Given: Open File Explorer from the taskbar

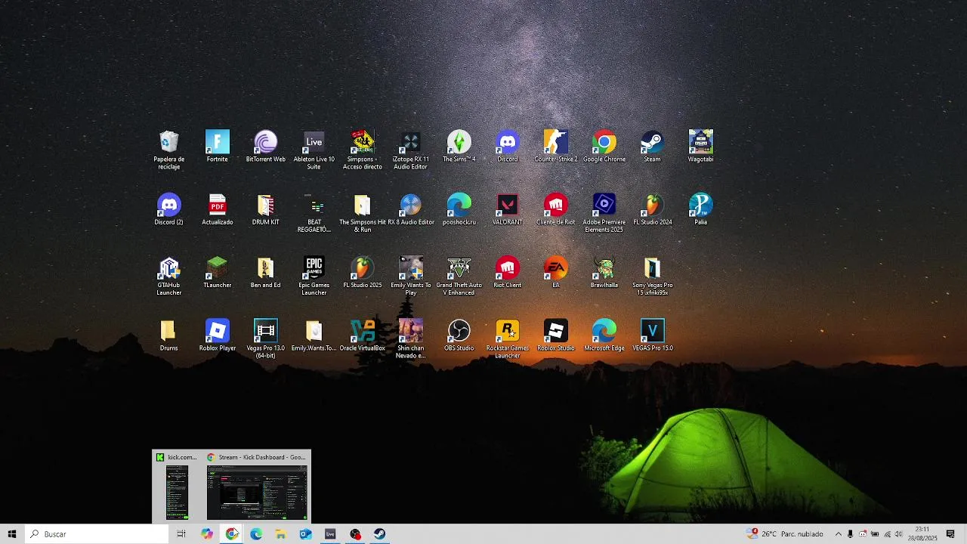Looking at the screenshot, I should point(281,534).
